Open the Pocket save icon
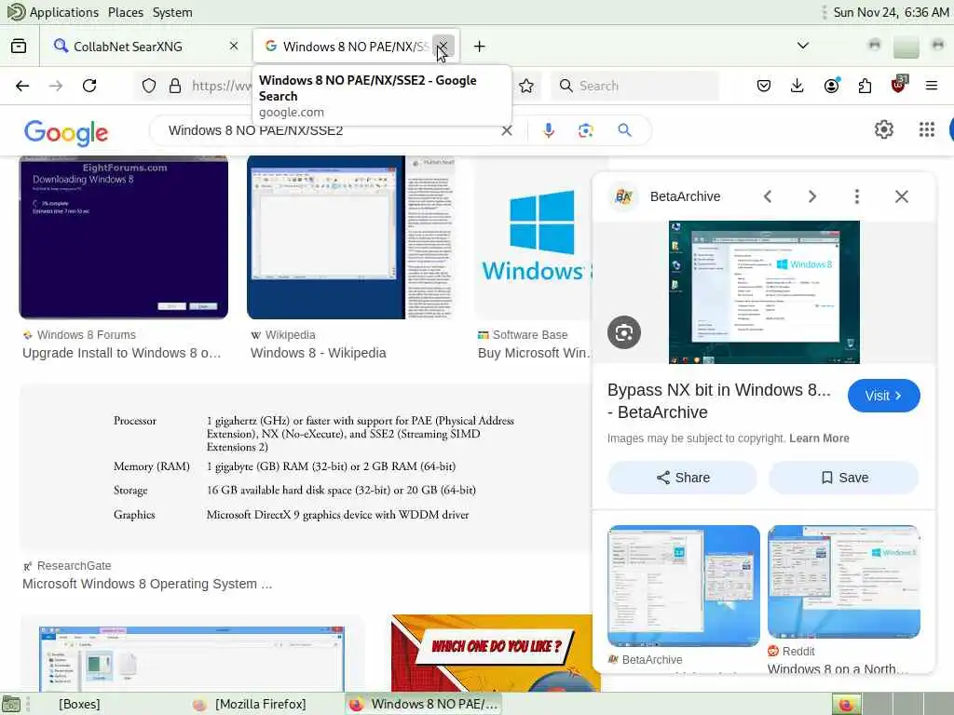The width and height of the screenshot is (954, 715). click(764, 86)
